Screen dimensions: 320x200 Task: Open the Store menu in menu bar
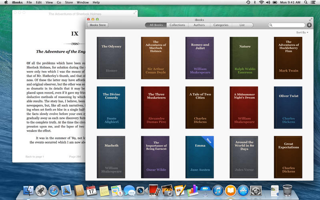(69, 2)
